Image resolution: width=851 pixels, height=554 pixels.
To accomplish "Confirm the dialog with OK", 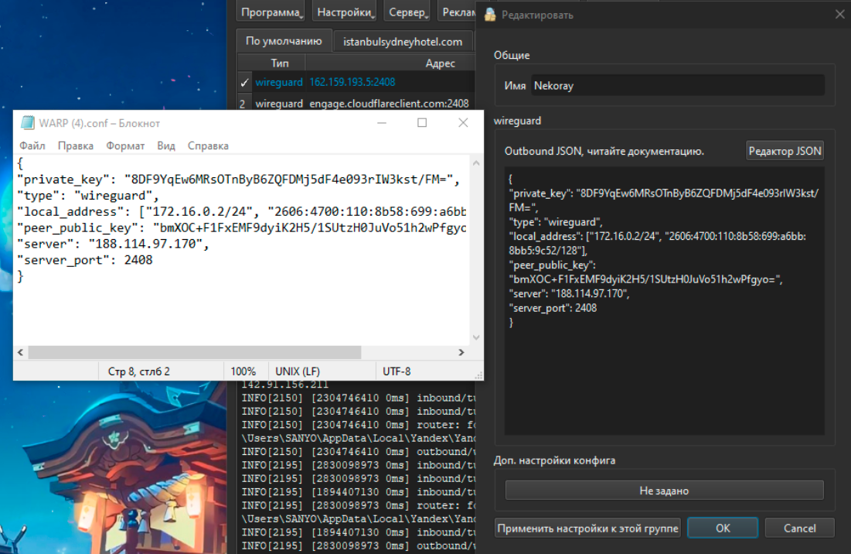I will 722,528.
